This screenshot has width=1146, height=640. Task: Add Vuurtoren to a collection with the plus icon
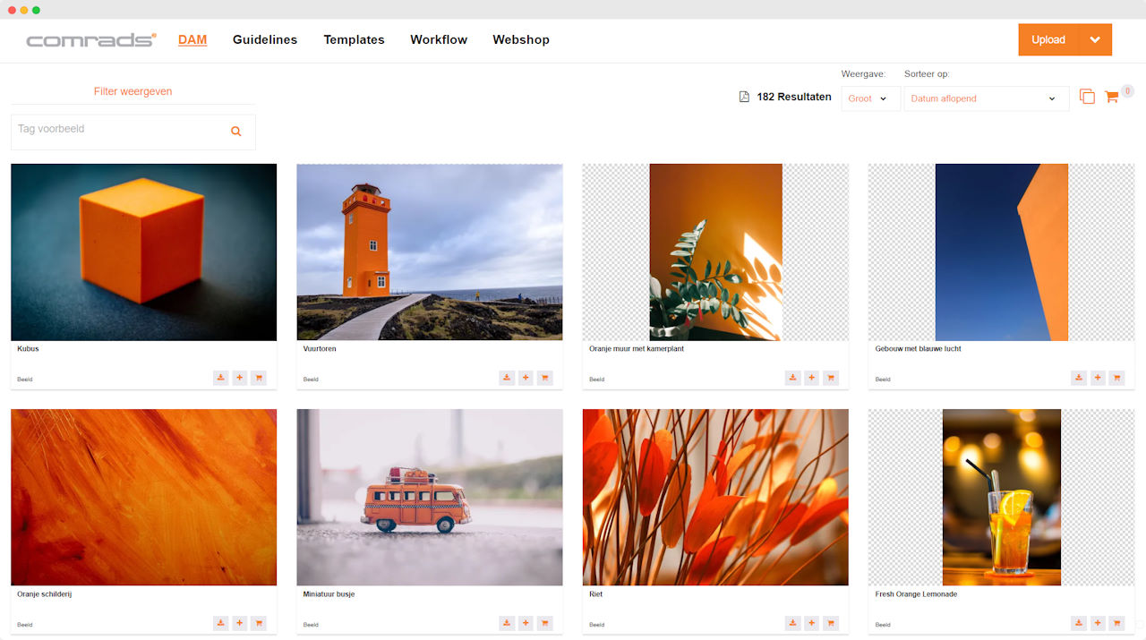[526, 377]
